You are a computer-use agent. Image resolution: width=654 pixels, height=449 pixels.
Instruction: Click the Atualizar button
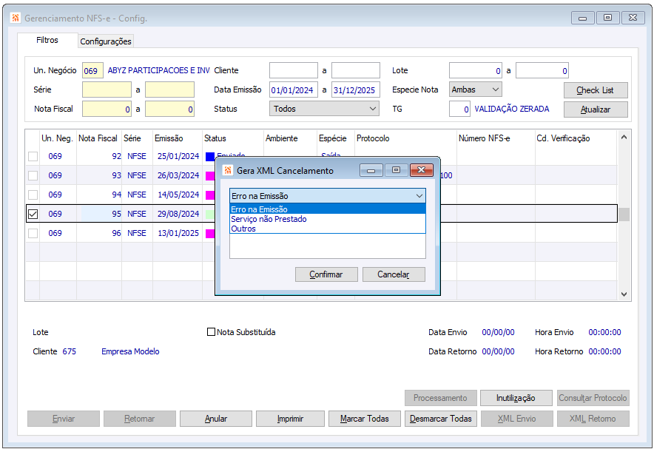596,109
